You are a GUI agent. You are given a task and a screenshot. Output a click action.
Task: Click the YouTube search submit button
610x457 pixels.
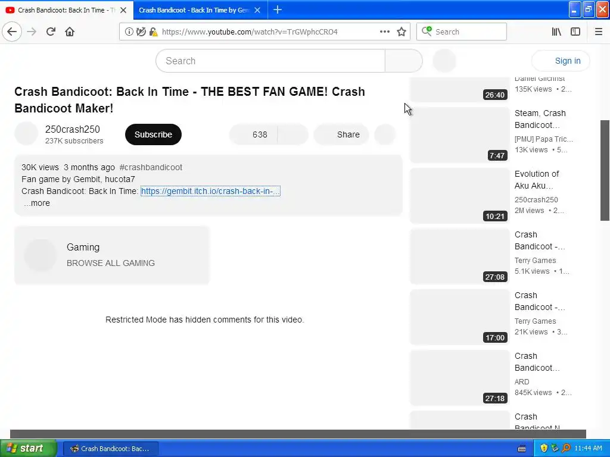coord(404,61)
